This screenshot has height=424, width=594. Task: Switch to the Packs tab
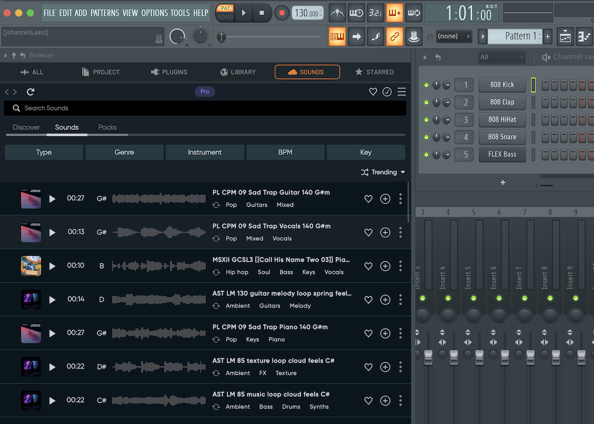coord(107,127)
